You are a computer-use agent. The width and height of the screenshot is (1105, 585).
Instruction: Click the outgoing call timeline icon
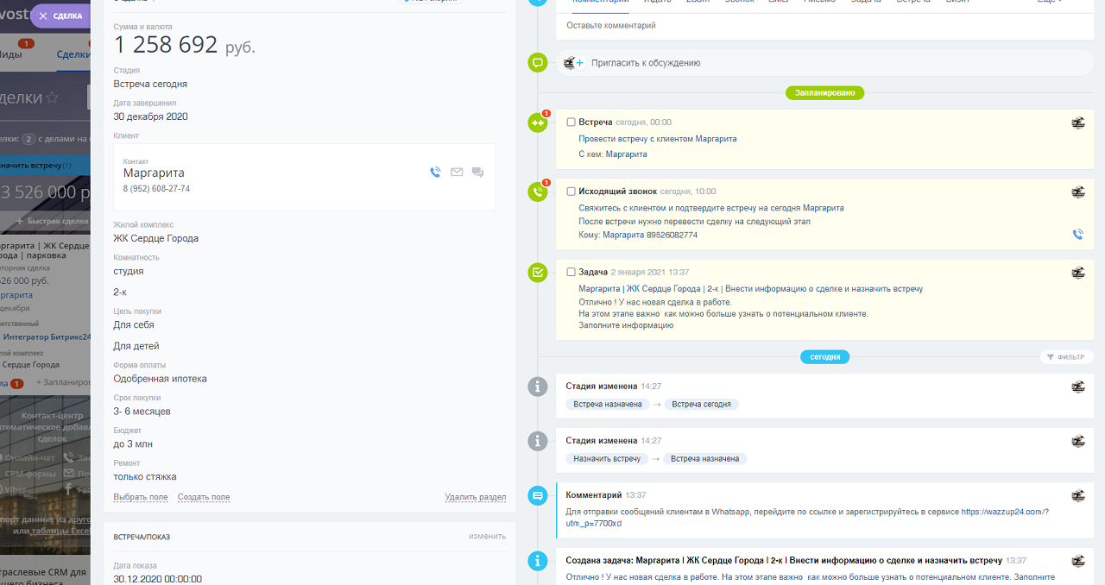click(x=538, y=192)
